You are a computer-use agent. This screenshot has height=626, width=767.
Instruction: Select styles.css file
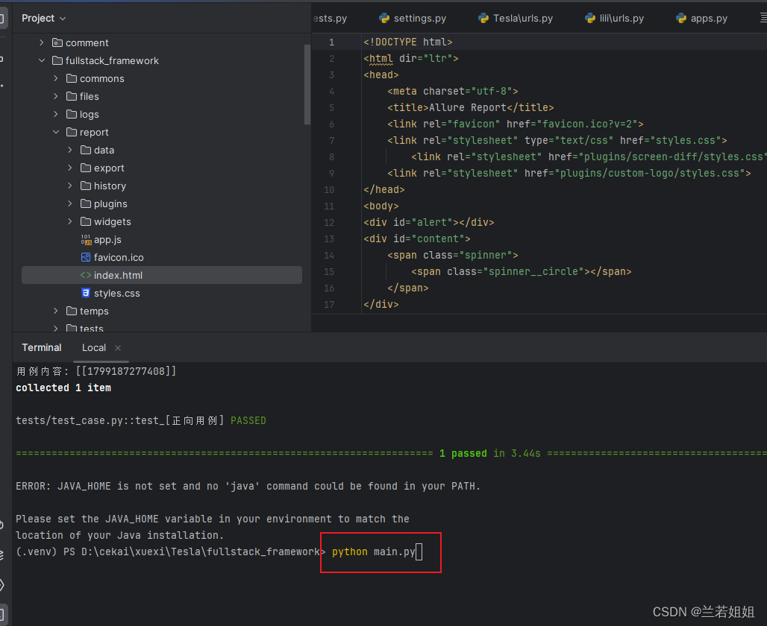point(117,293)
